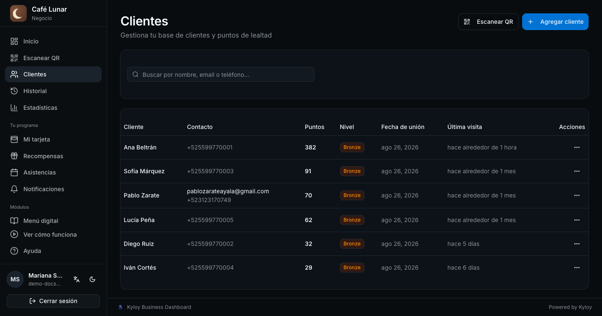Select Historial in the sidebar
The image size is (602, 316).
click(x=53, y=91)
